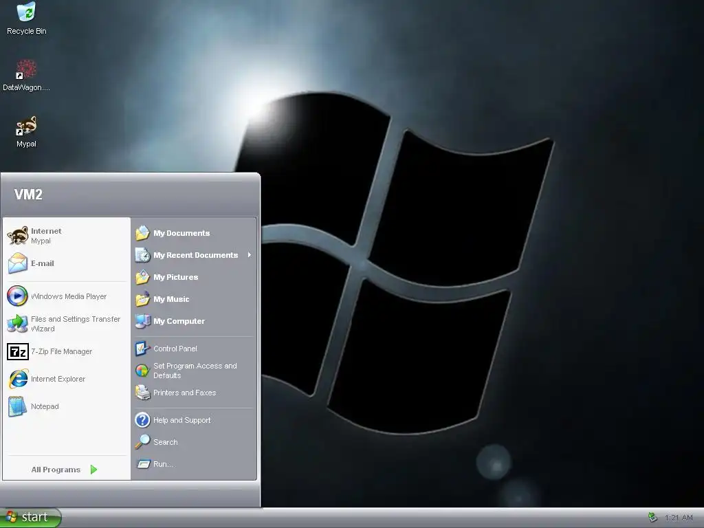This screenshot has width=704, height=528.
Task: Click the Start button
Action: [x=30, y=518]
